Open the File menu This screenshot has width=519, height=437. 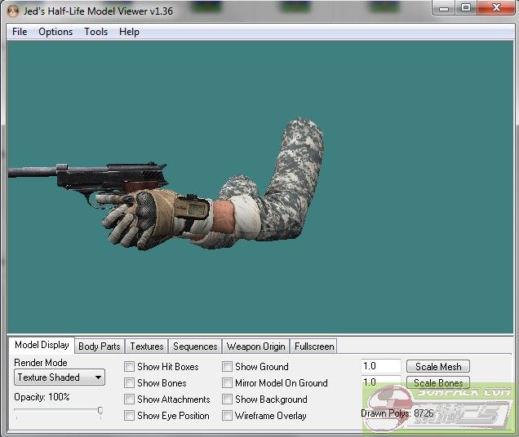coord(20,32)
